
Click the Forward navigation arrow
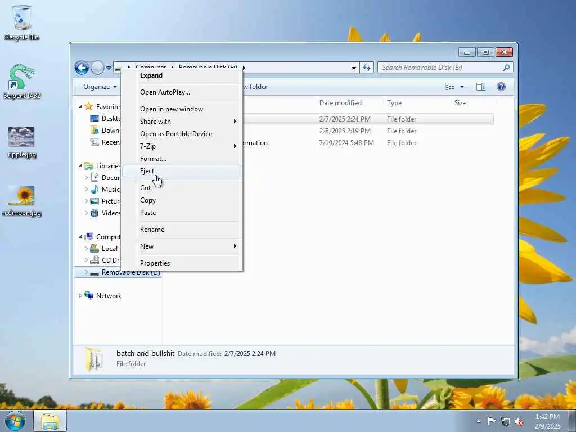click(x=97, y=67)
